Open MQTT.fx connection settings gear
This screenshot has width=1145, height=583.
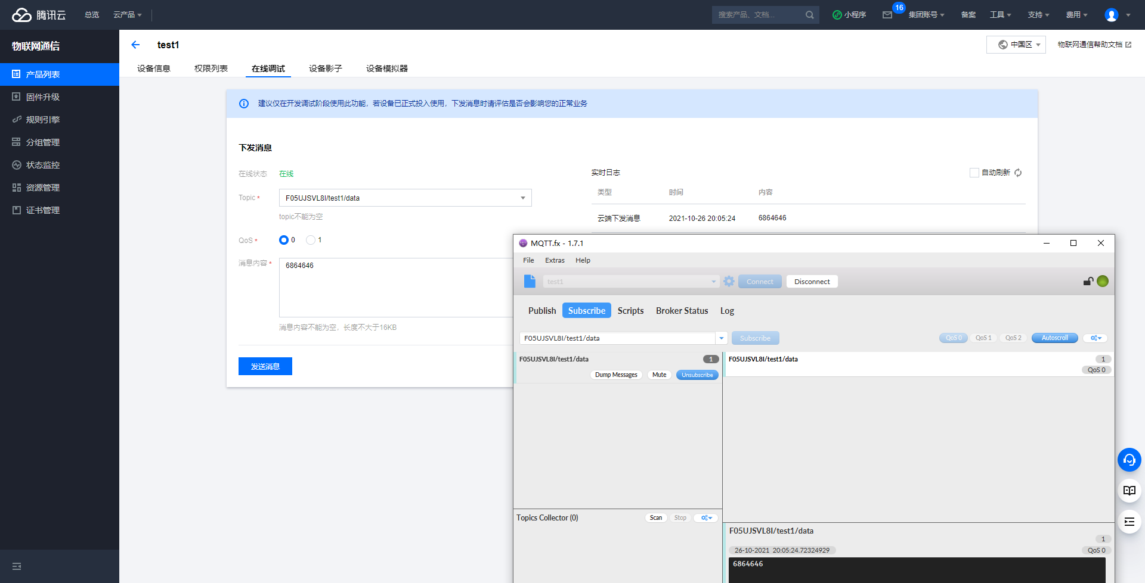point(729,281)
